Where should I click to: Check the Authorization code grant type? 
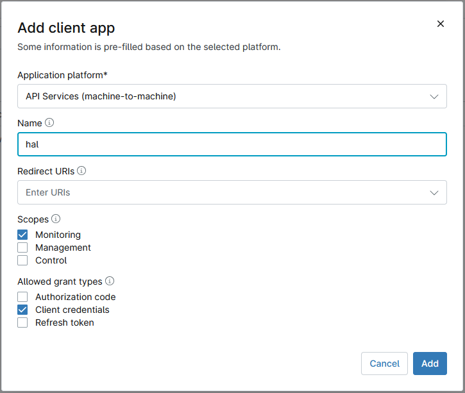pos(22,297)
